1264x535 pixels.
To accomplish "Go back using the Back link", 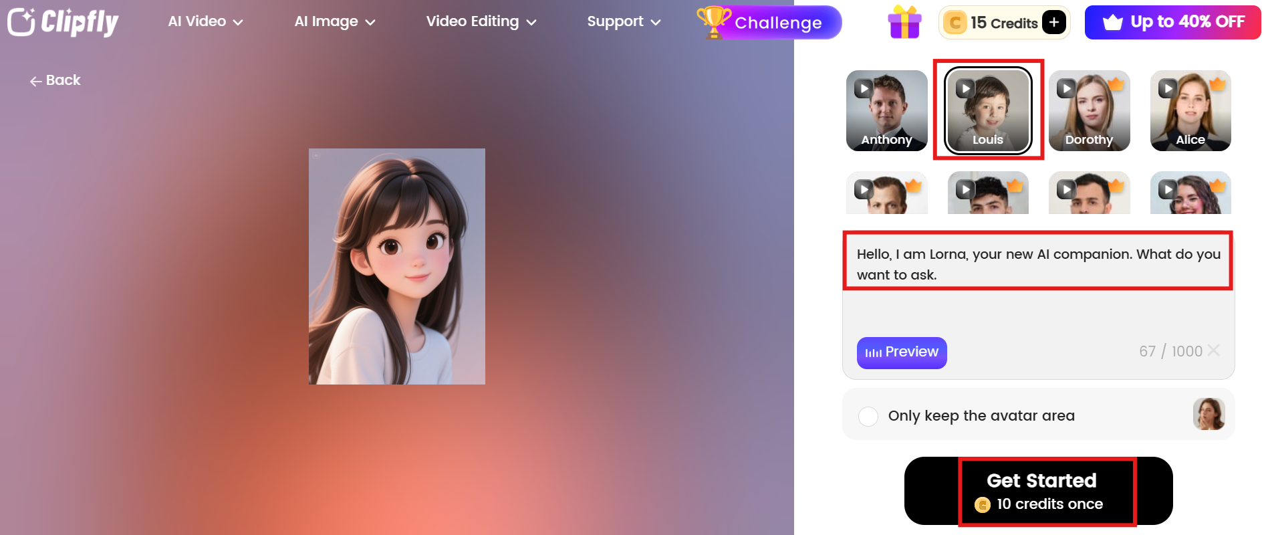I will coord(55,80).
